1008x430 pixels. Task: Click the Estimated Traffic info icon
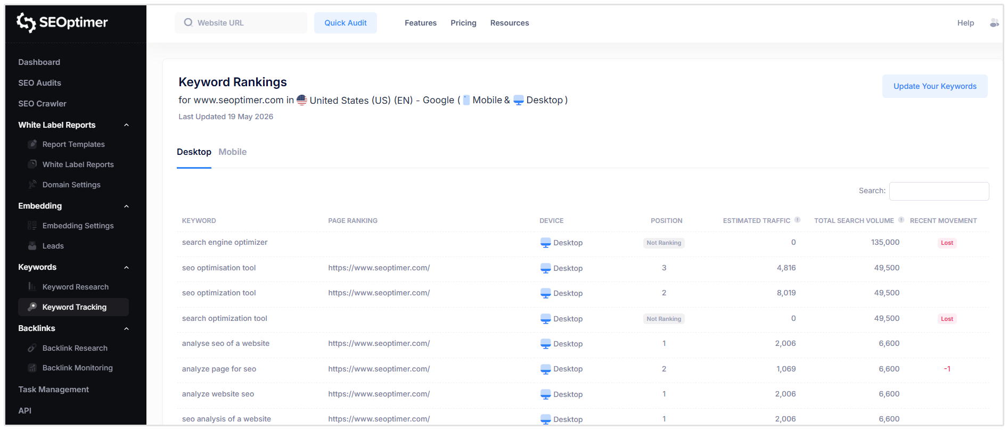[797, 220]
